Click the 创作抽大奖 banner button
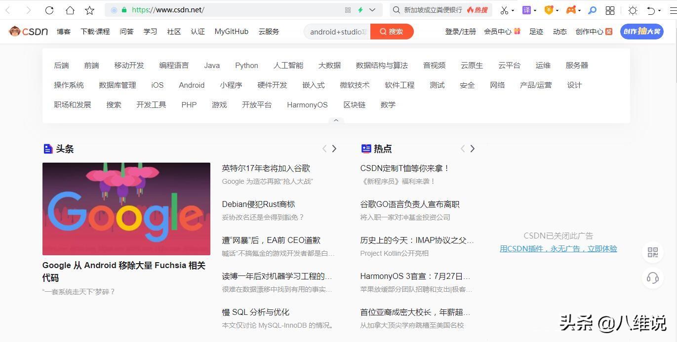677x342 pixels. point(642,32)
